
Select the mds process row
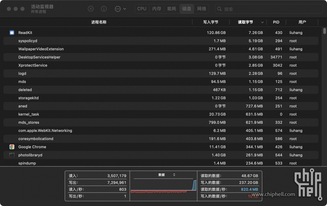click(x=161, y=82)
